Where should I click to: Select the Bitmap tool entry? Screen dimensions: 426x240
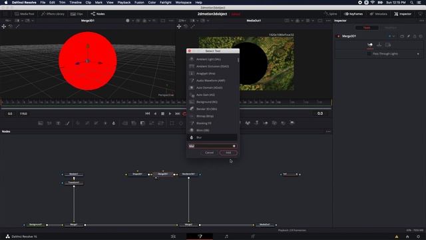[x=212, y=116]
